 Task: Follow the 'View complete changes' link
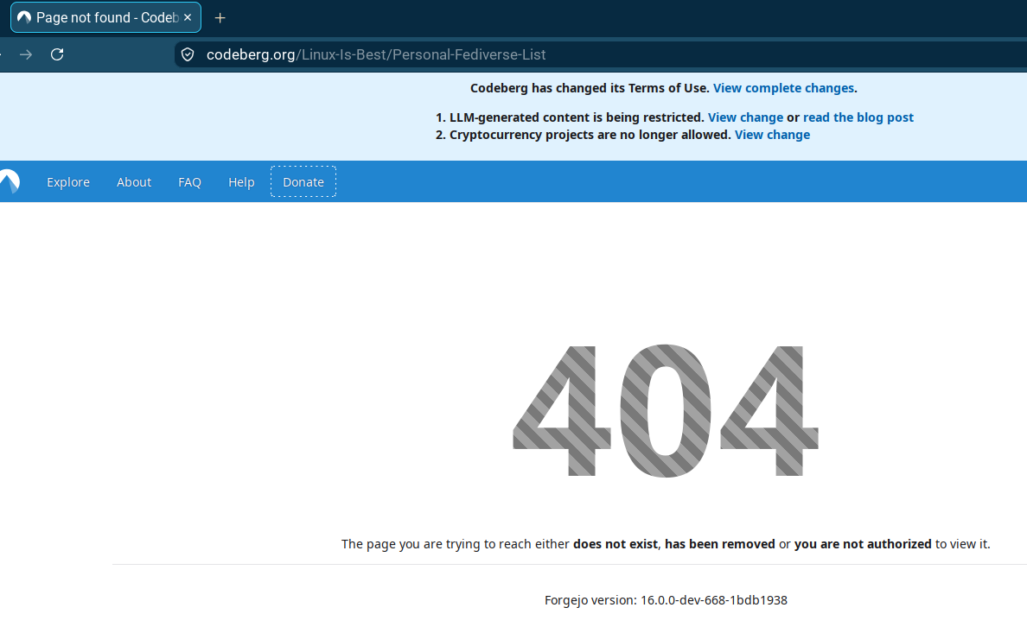pyautogui.click(x=783, y=88)
